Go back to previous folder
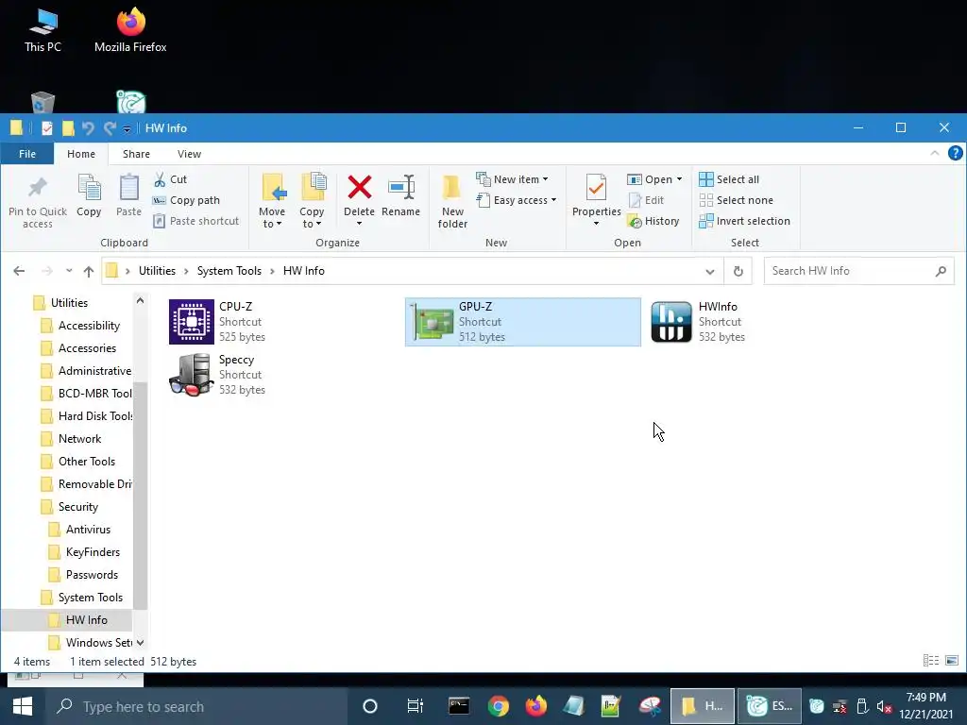Image resolution: width=967 pixels, height=725 pixels. [x=19, y=271]
